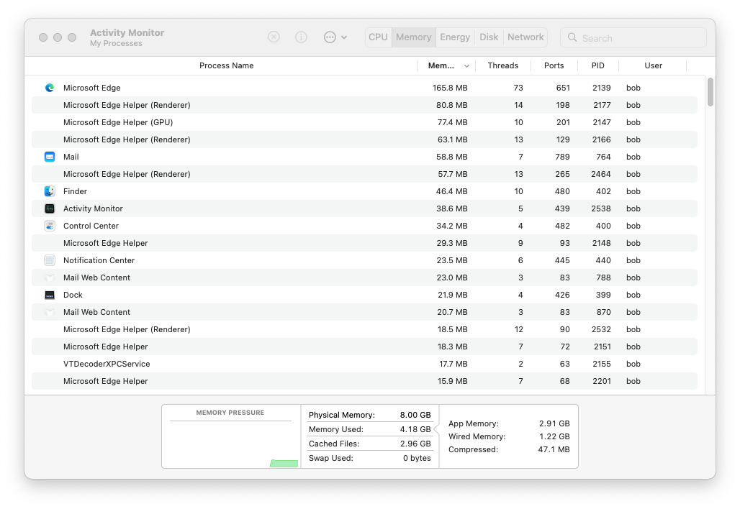Sort by the Process Name column header

[227, 65]
